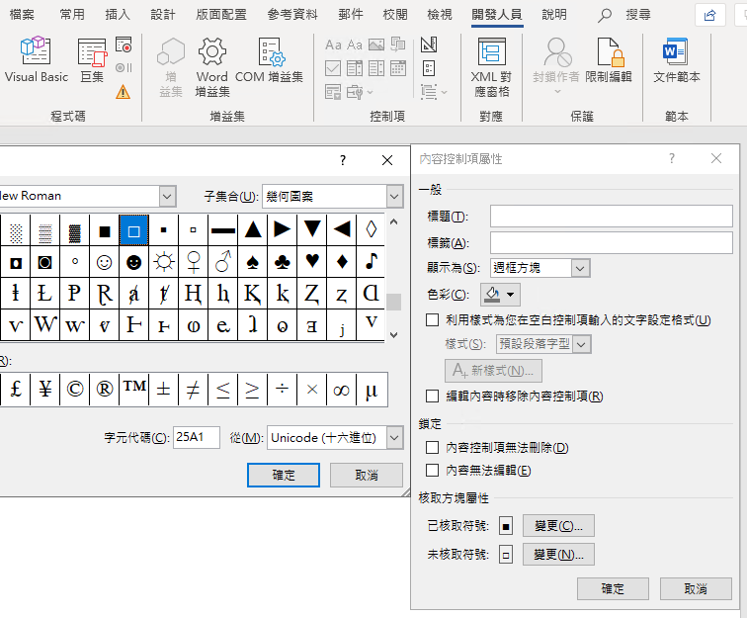Expand the symbol font dropdown
The height and width of the screenshot is (618, 747).
tap(167, 196)
